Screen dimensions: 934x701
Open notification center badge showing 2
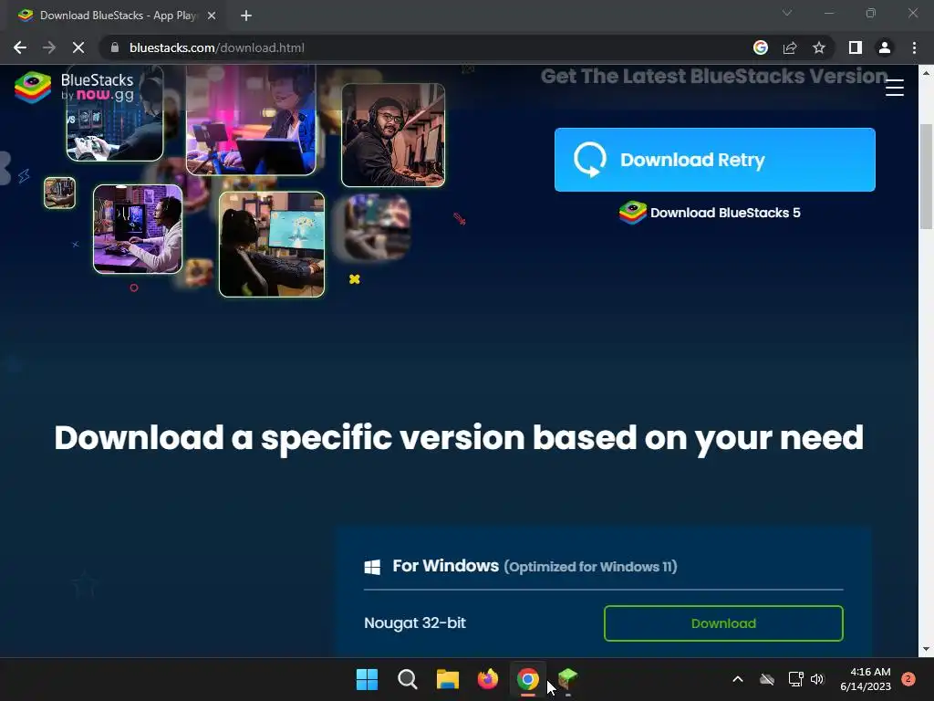click(x=908, y=679)
